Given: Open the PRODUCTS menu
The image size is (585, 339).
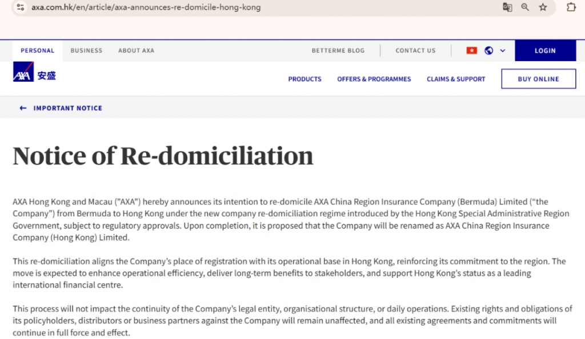Looking at the screenshot, I should pos(304,79).
